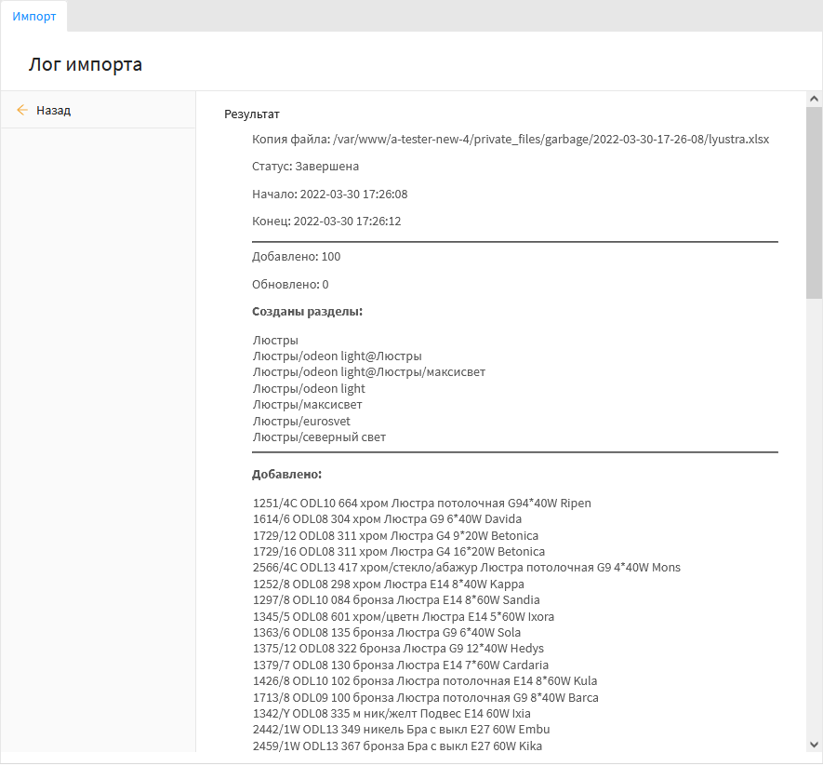Screen dimensions: 823x766
Task: Click the Результат section label
Action: (252, 114)
